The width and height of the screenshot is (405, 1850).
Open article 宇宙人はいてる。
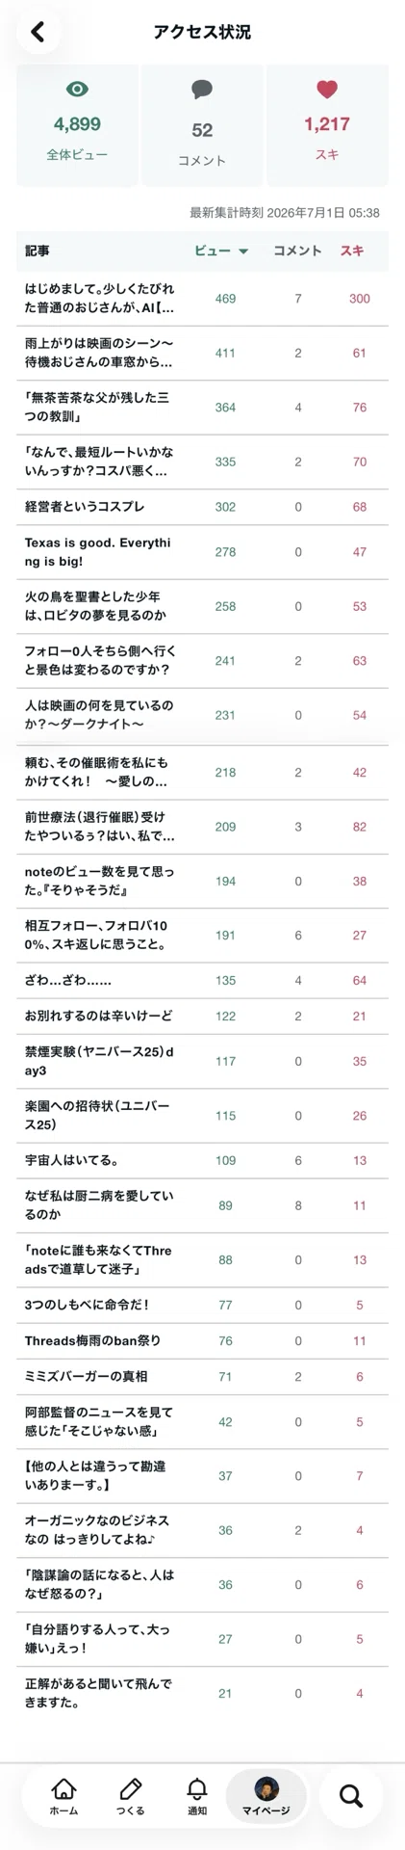tap(202, 1160)
